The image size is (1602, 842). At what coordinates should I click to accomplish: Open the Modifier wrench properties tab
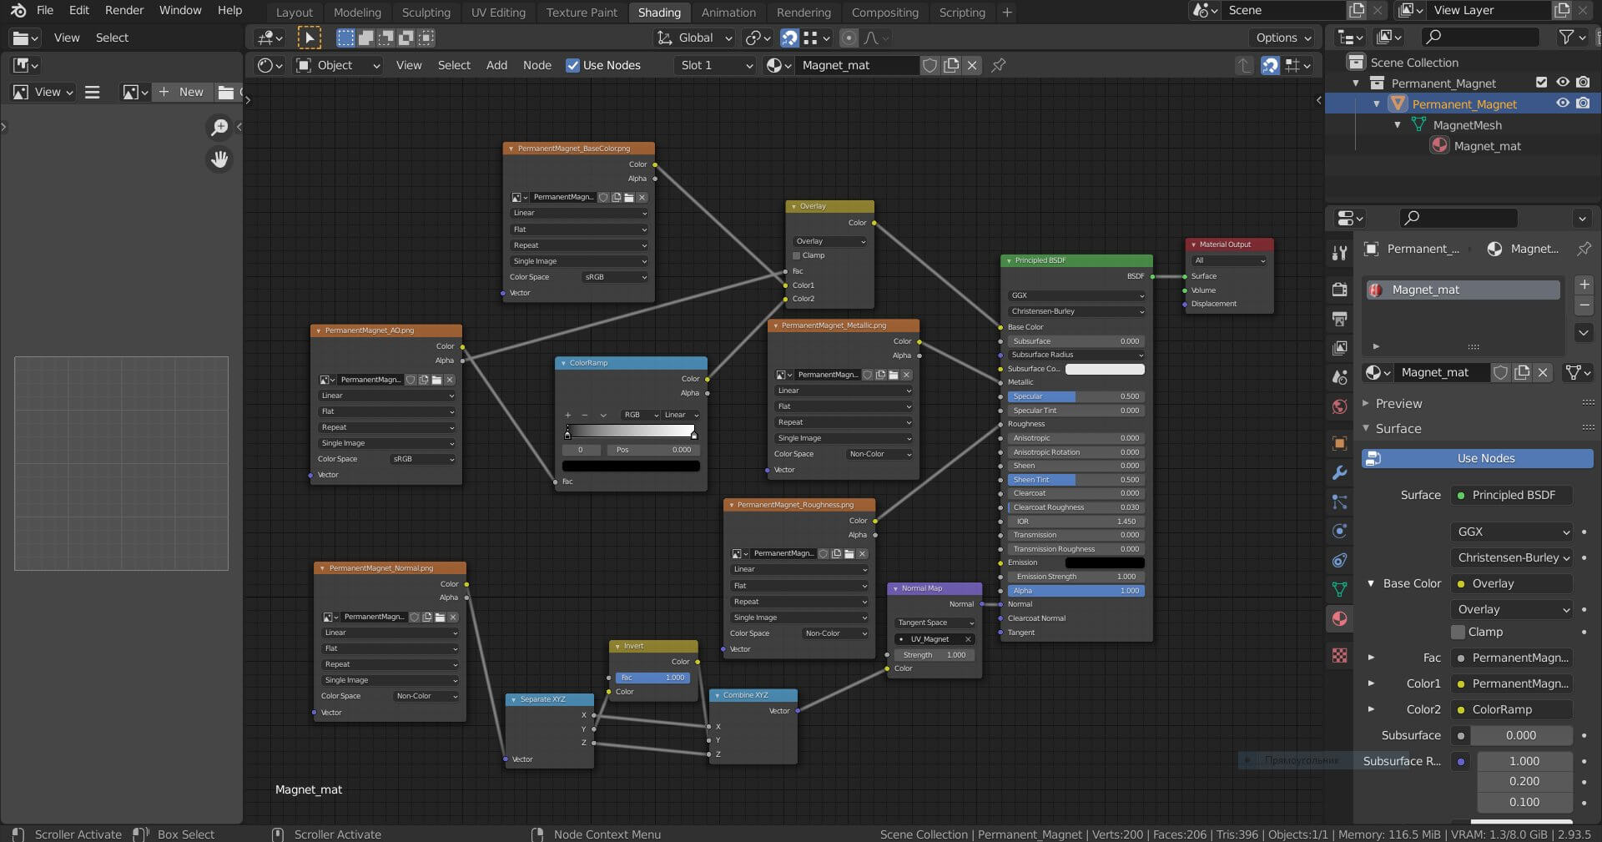pyautogui.click(x=1339, y=472)
